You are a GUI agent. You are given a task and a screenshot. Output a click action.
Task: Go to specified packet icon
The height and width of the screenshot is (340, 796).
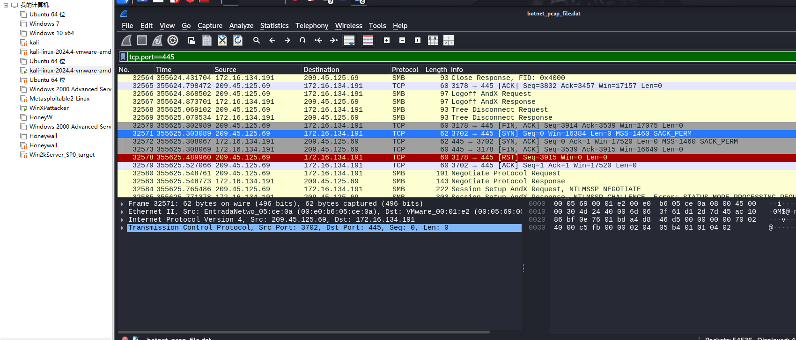coord(303,41)
